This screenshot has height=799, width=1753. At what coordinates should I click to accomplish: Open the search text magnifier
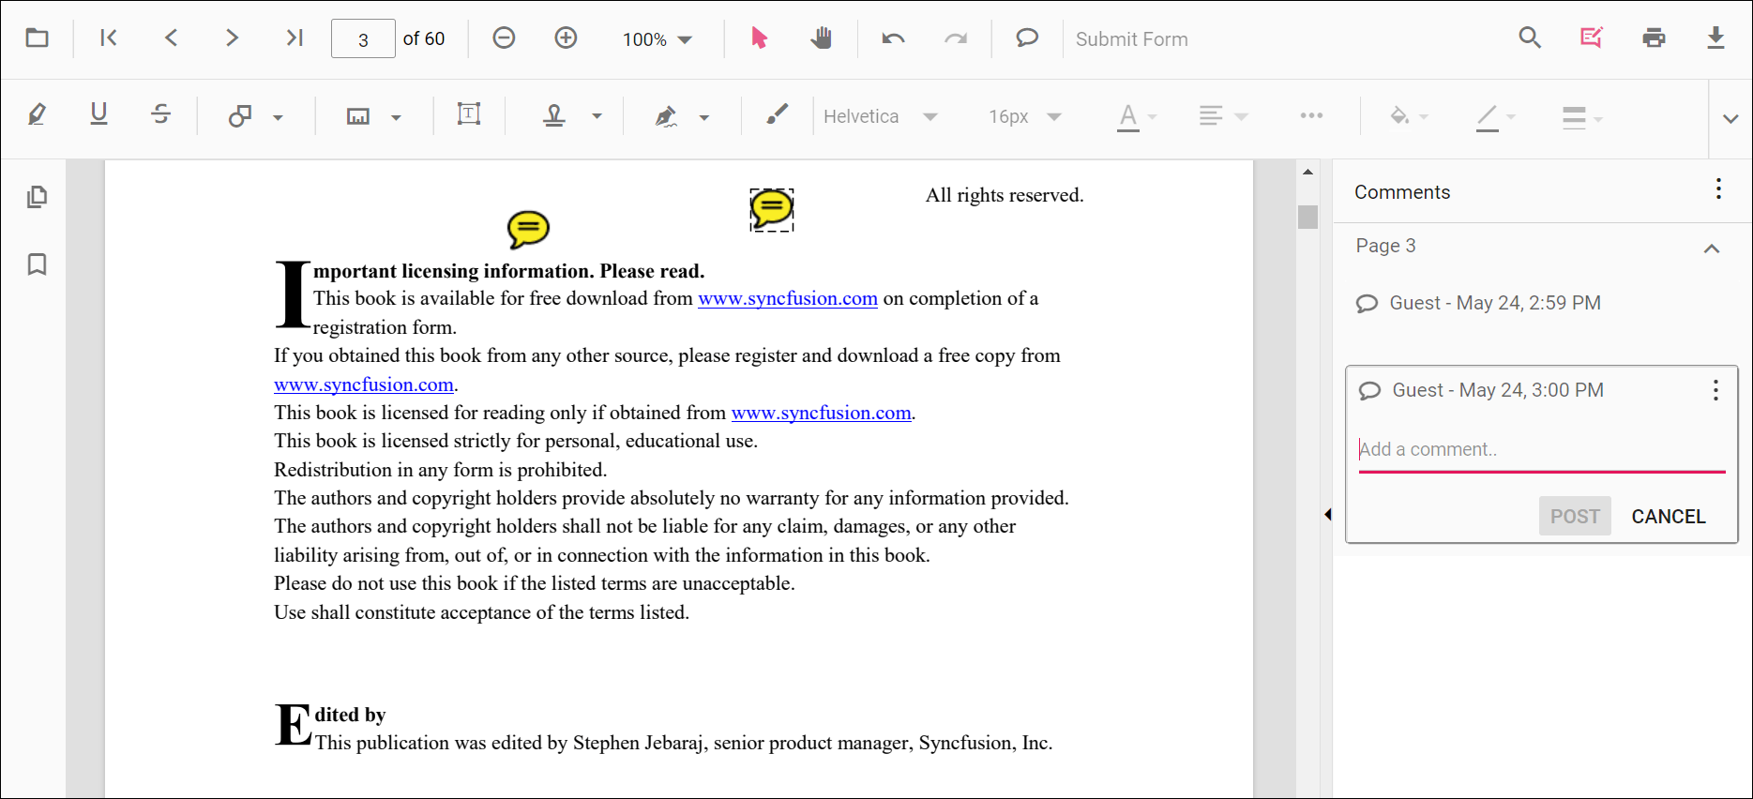pyautogui.click(x=1530, y=38)
